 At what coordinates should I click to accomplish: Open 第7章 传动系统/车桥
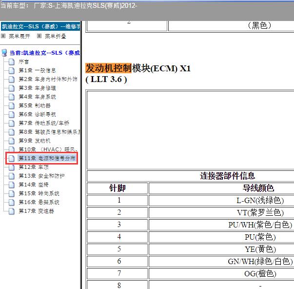click(x=44, y=123)
